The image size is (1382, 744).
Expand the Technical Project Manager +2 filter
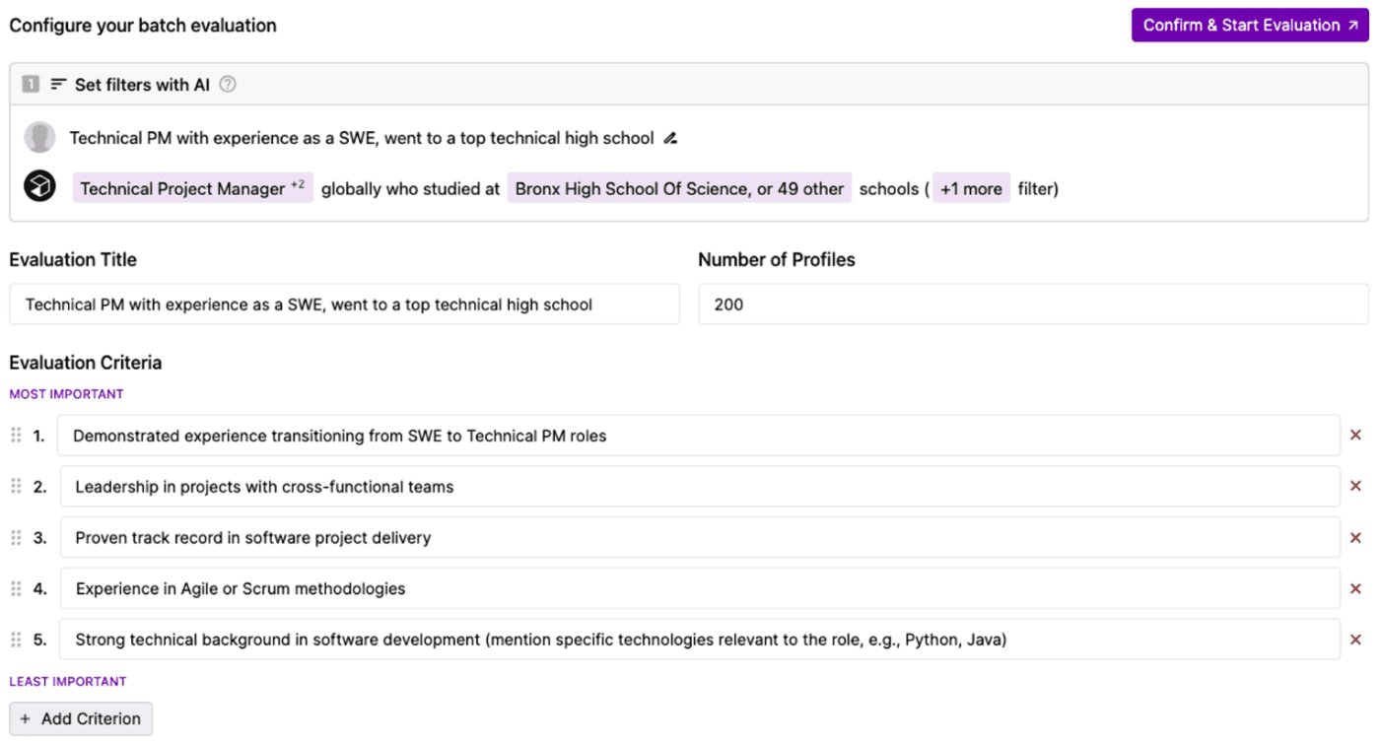click(192, 188)
